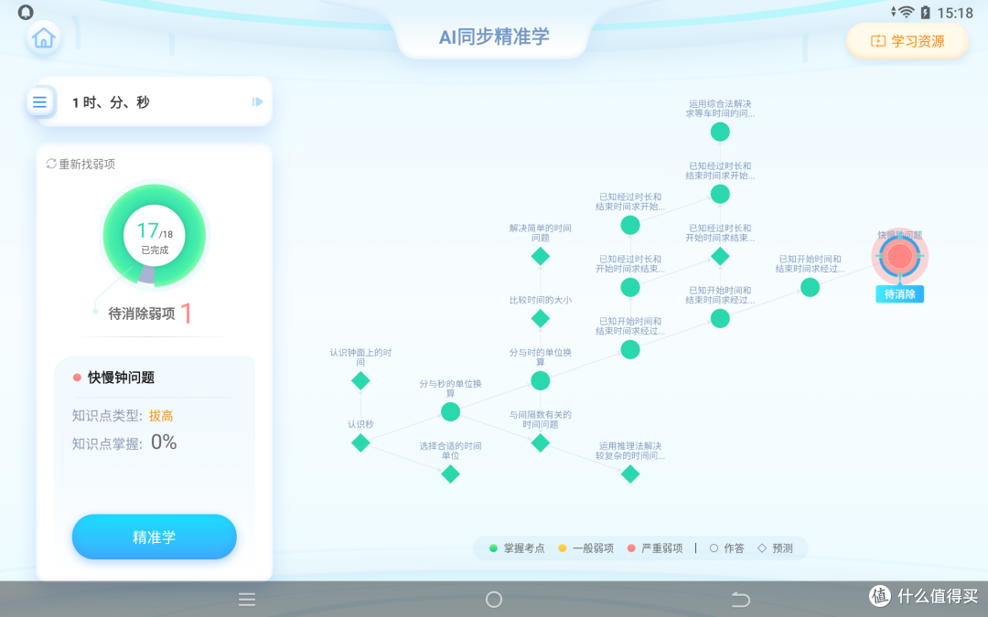Click the orange 拔高 knowledge type label
The width and height of the screenshot is (988, 617).
click(161, 416)
